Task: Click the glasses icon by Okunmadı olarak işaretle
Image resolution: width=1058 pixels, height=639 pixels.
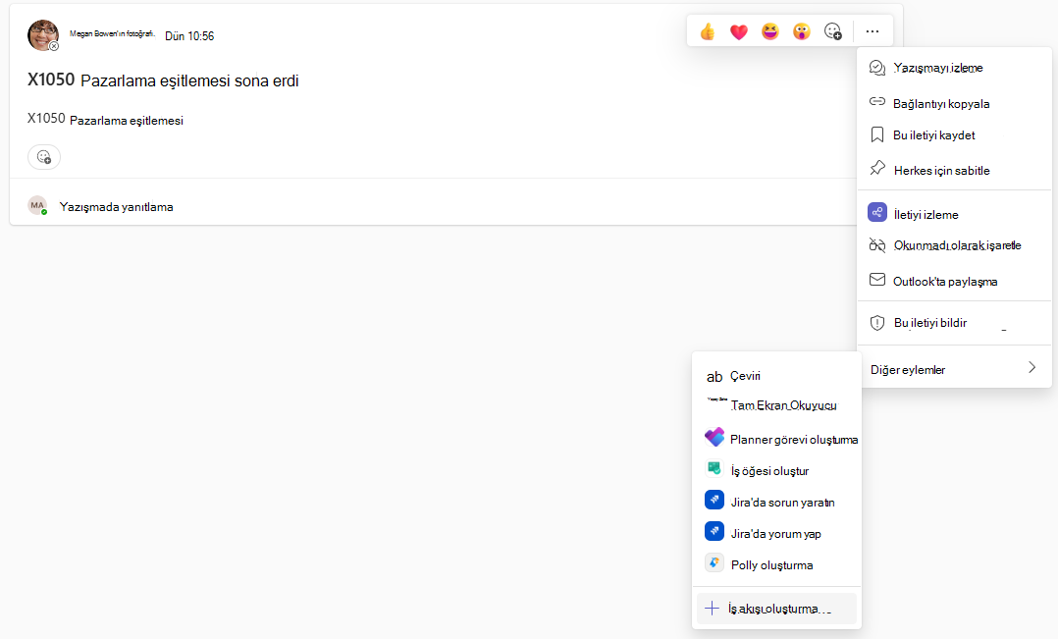Action: [x=876, y=245]
